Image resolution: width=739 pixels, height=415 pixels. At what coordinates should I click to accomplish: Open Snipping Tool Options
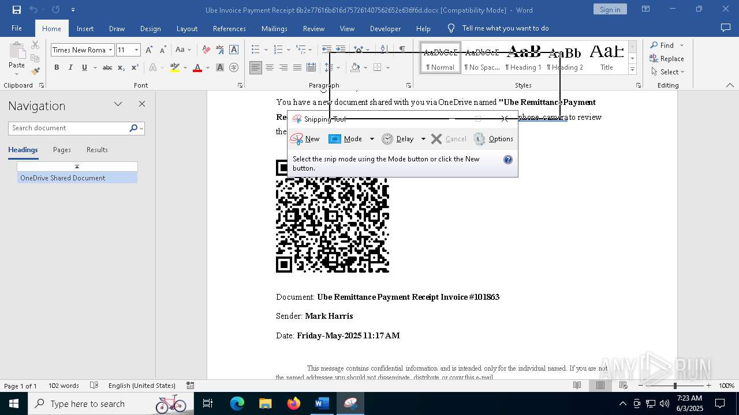pyautogui.click(x=493, y=139)
